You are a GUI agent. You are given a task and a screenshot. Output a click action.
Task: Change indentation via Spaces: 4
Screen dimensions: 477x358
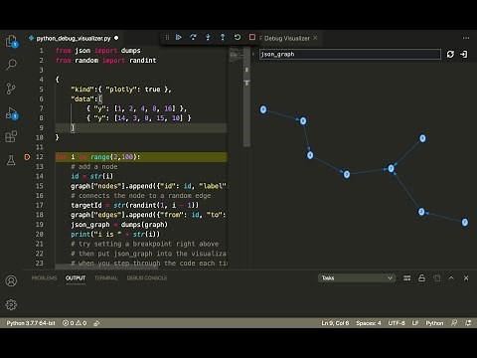pos(369,323)
